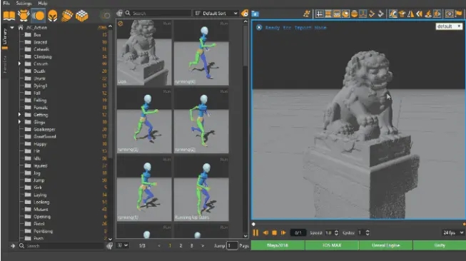Stop the animation playback
The image size is (466, 261).
point(274,232)
